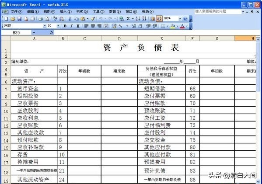Expand the Paste options arrow

click(x=87, y=19)
